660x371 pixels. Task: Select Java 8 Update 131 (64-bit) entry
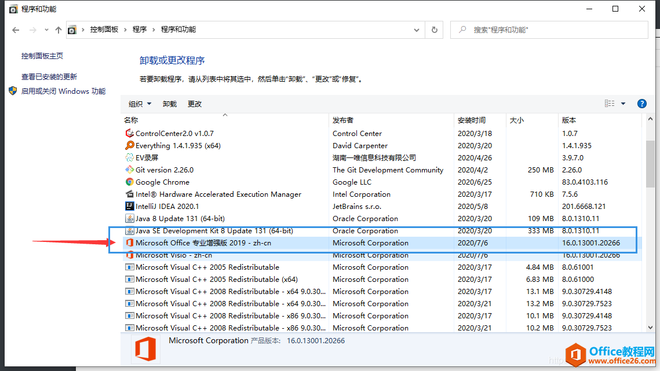tap(180, 219)
